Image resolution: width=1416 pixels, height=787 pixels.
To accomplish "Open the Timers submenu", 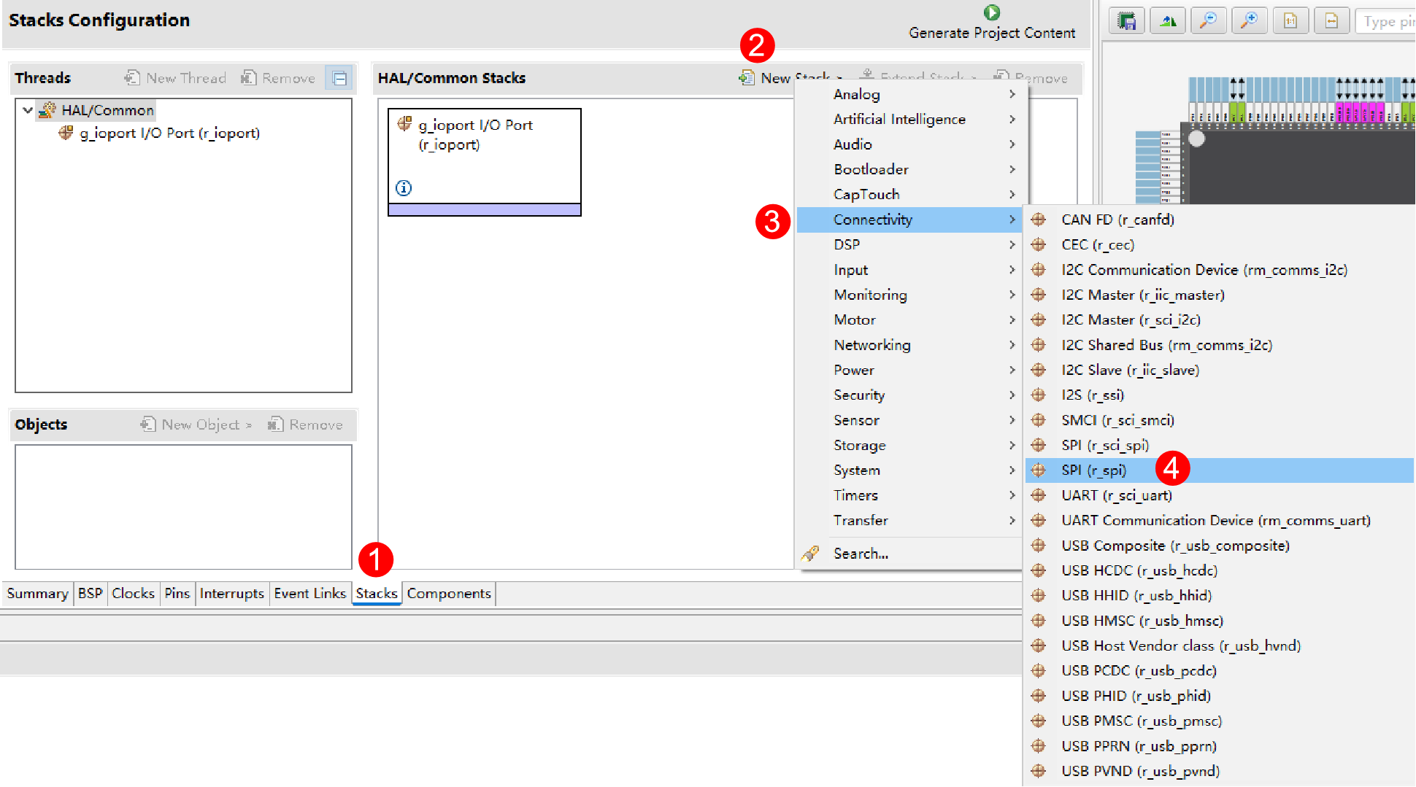I will click(910, 495).
